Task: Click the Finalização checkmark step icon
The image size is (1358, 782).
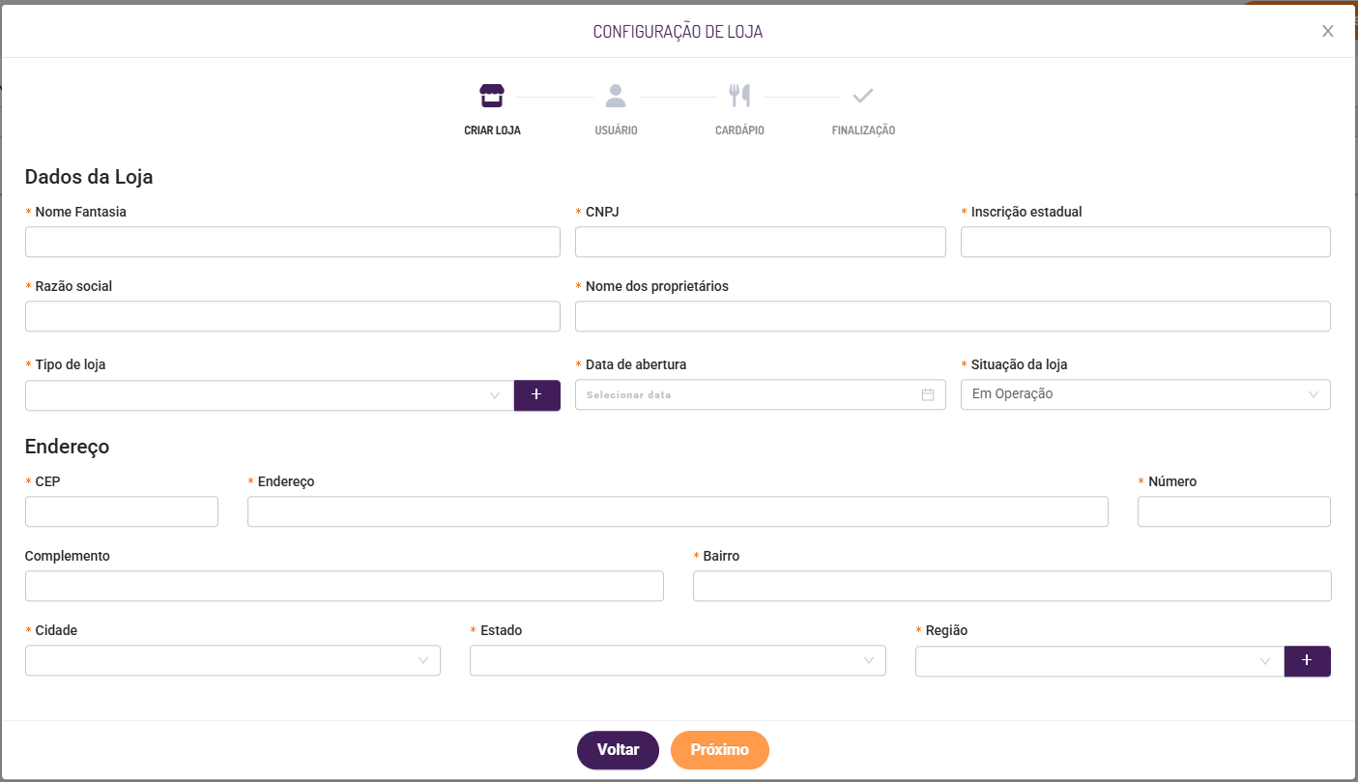Action: coord(863,96)
